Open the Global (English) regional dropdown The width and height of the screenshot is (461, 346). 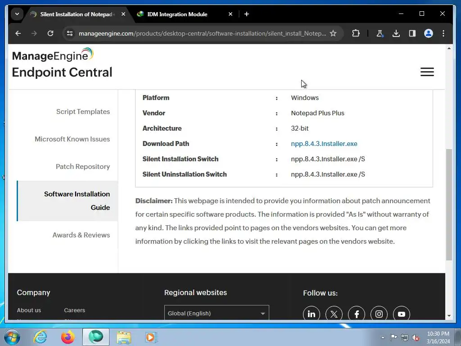pyautogui.click(x=217, y=313)
